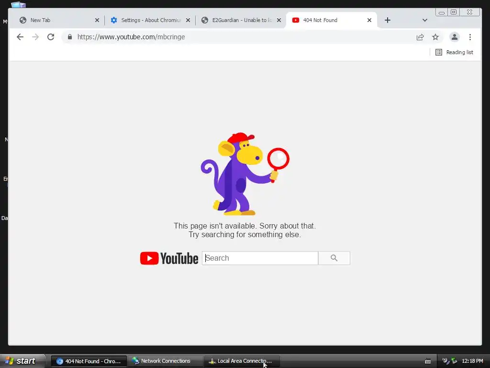Close the E2Guardian tab
490x368 pixels.
(x=279, y=20)
